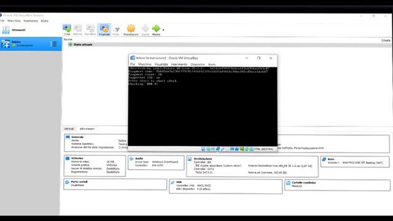Click the Creata column header
This screenshot has width=393, height=221.
[x=386, y=40]
